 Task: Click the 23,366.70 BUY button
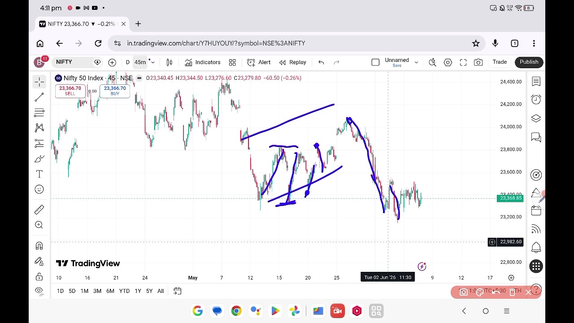(x=115, y=91)
